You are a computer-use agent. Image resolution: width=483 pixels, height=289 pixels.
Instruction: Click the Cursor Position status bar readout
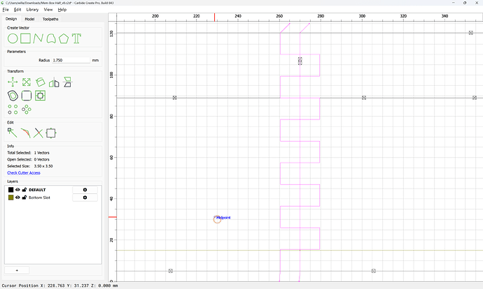coord(59,286)
